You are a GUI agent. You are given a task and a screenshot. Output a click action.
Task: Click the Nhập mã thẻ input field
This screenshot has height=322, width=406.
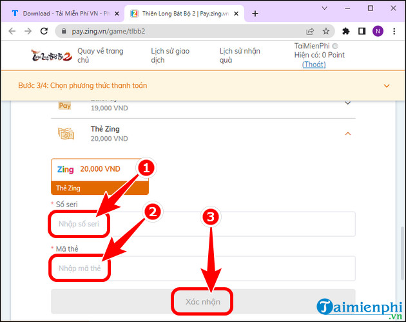[x=203, y=268]
